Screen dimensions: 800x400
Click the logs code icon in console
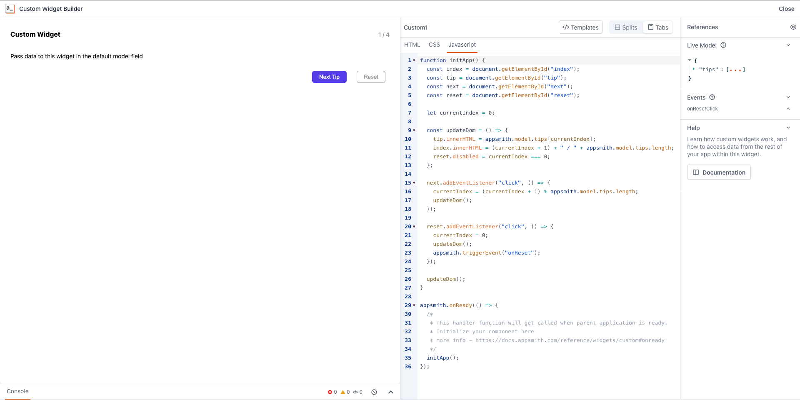coord(357,392)
